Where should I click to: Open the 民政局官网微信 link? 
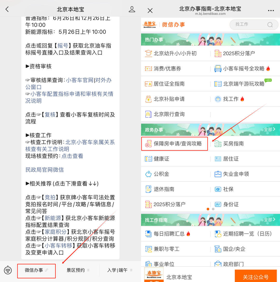[x=44, y=170]
